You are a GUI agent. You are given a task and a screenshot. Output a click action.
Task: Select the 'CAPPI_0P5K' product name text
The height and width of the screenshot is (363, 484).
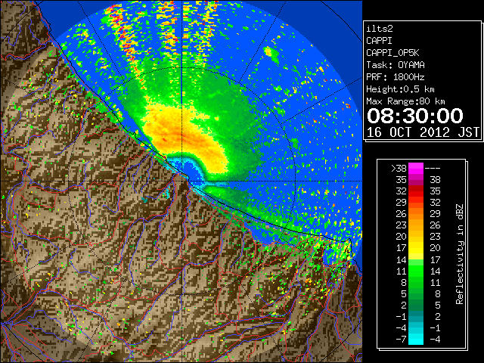pos(392,53)
